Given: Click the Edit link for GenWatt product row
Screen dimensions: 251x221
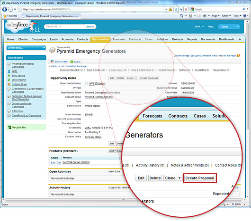Looking at the screenshot, I should point(53,162).
